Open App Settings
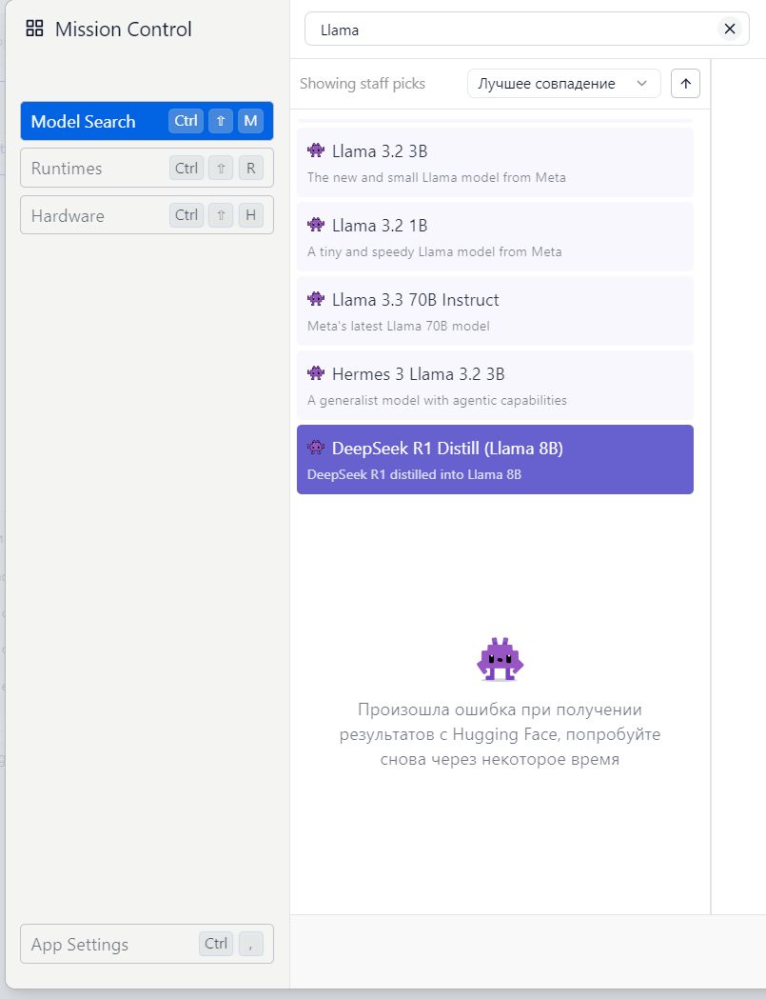This screenshot has height=999, width=766. (147, 944)
